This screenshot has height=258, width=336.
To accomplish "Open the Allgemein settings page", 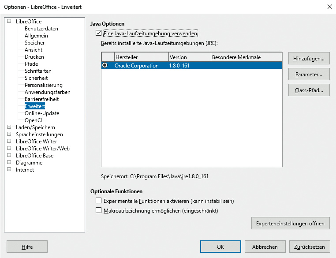I will tap(36, 36).
